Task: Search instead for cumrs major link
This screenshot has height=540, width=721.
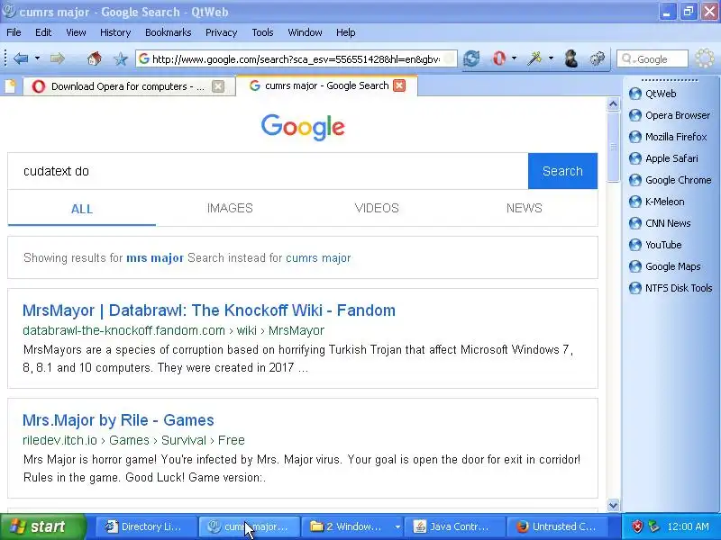Action: coord(318,258)
